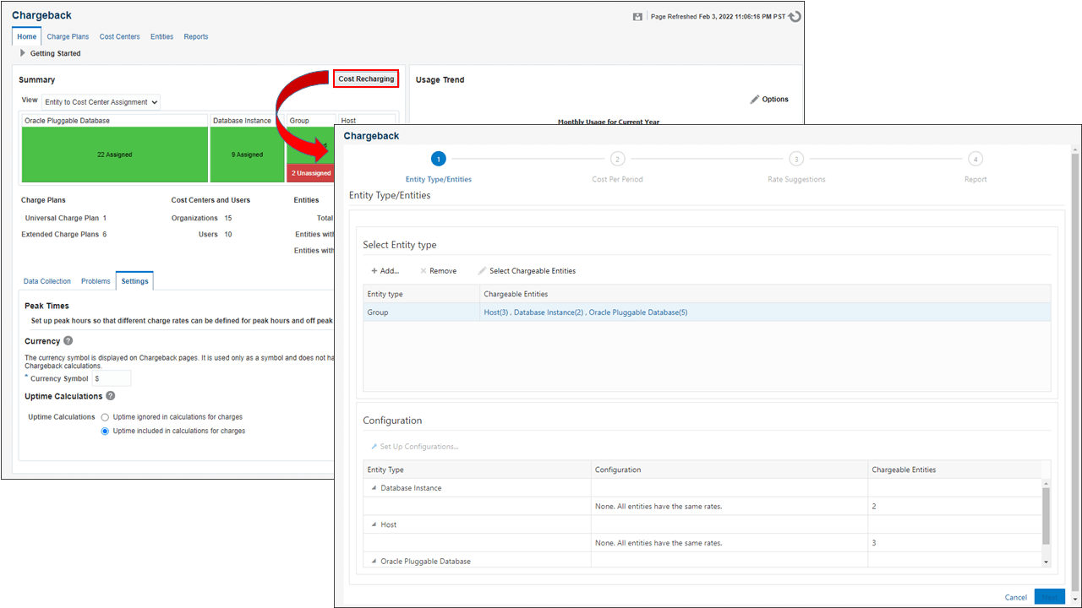Click the Host summary column header

[366, 121]
